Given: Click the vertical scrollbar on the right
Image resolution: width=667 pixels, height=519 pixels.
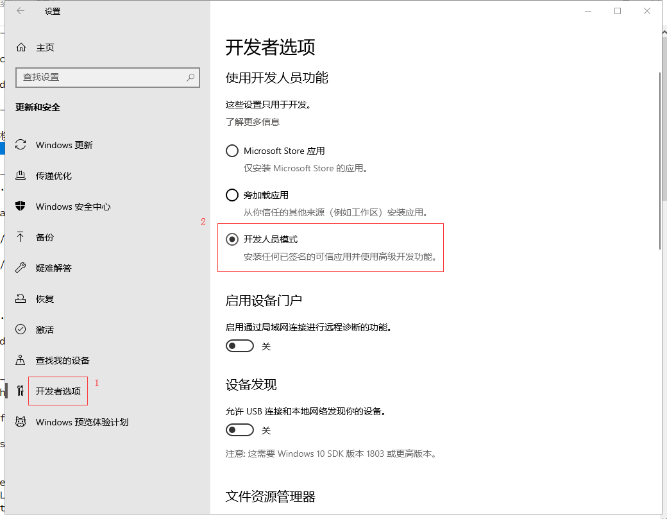Looking at the screenshot, I should 659,161.
